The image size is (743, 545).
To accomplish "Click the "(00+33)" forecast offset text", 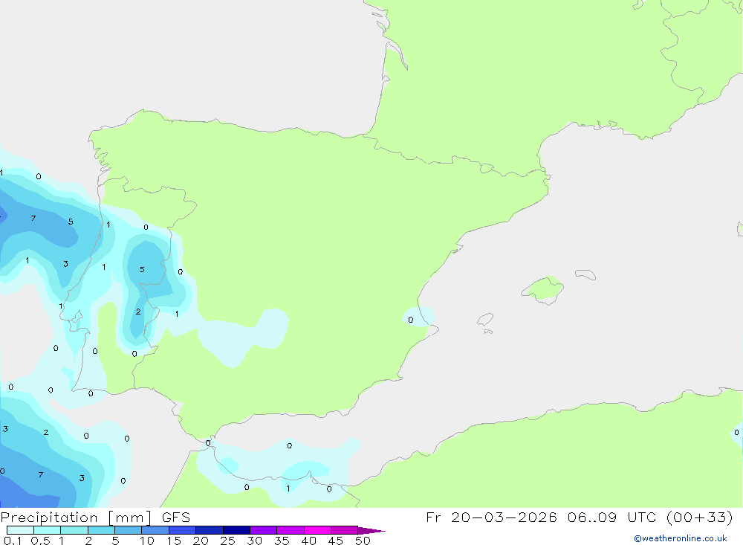I will pyautogui.click(x=699, y=517).
